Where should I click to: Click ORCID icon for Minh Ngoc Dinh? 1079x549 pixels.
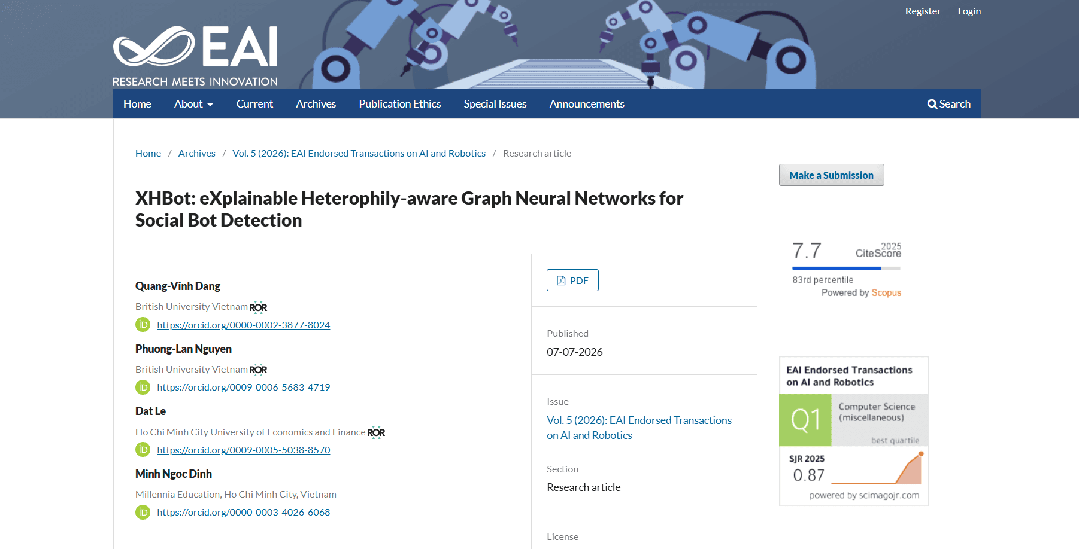point(143,512)
